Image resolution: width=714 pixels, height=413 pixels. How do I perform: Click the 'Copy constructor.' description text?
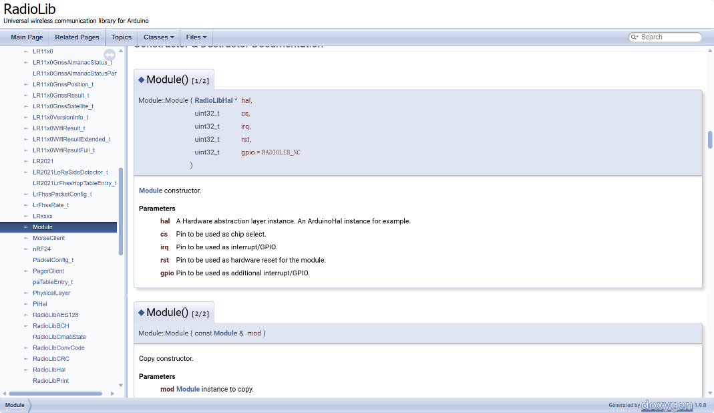tap(166, 359)
